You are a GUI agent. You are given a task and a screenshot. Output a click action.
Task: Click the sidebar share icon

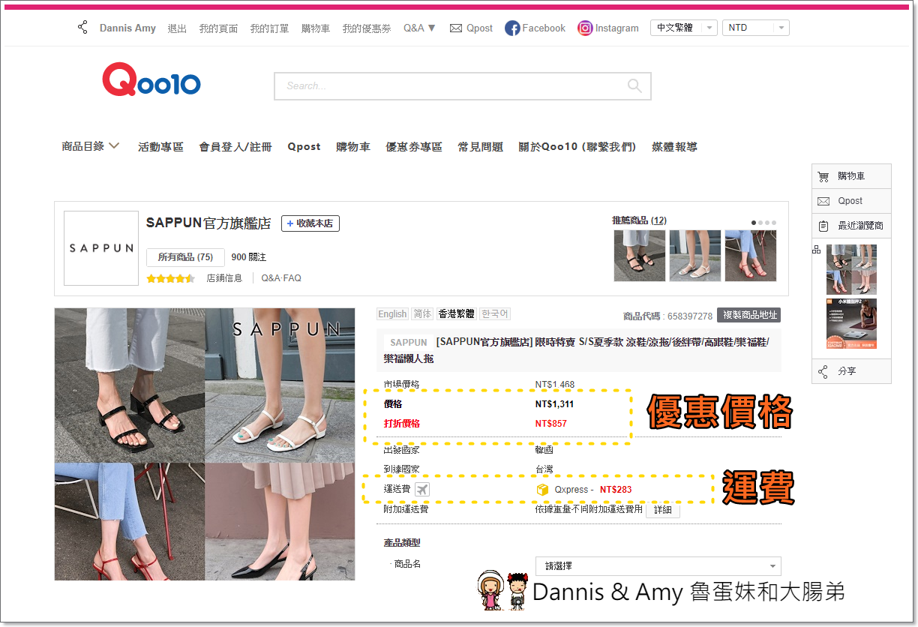(x=823, y=371)
